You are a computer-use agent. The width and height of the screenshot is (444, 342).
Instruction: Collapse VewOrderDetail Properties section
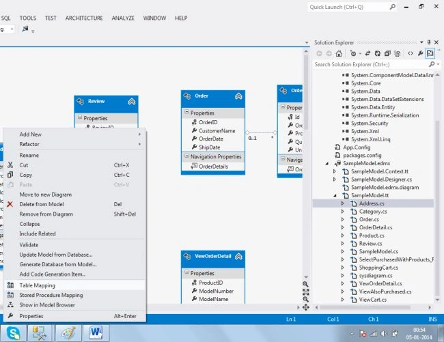point(186,272)
